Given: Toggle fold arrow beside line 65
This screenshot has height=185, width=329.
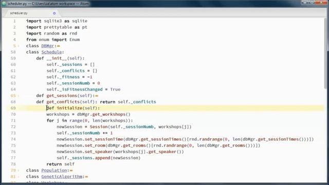Looking at the screenshot, I should pos(19,96).
